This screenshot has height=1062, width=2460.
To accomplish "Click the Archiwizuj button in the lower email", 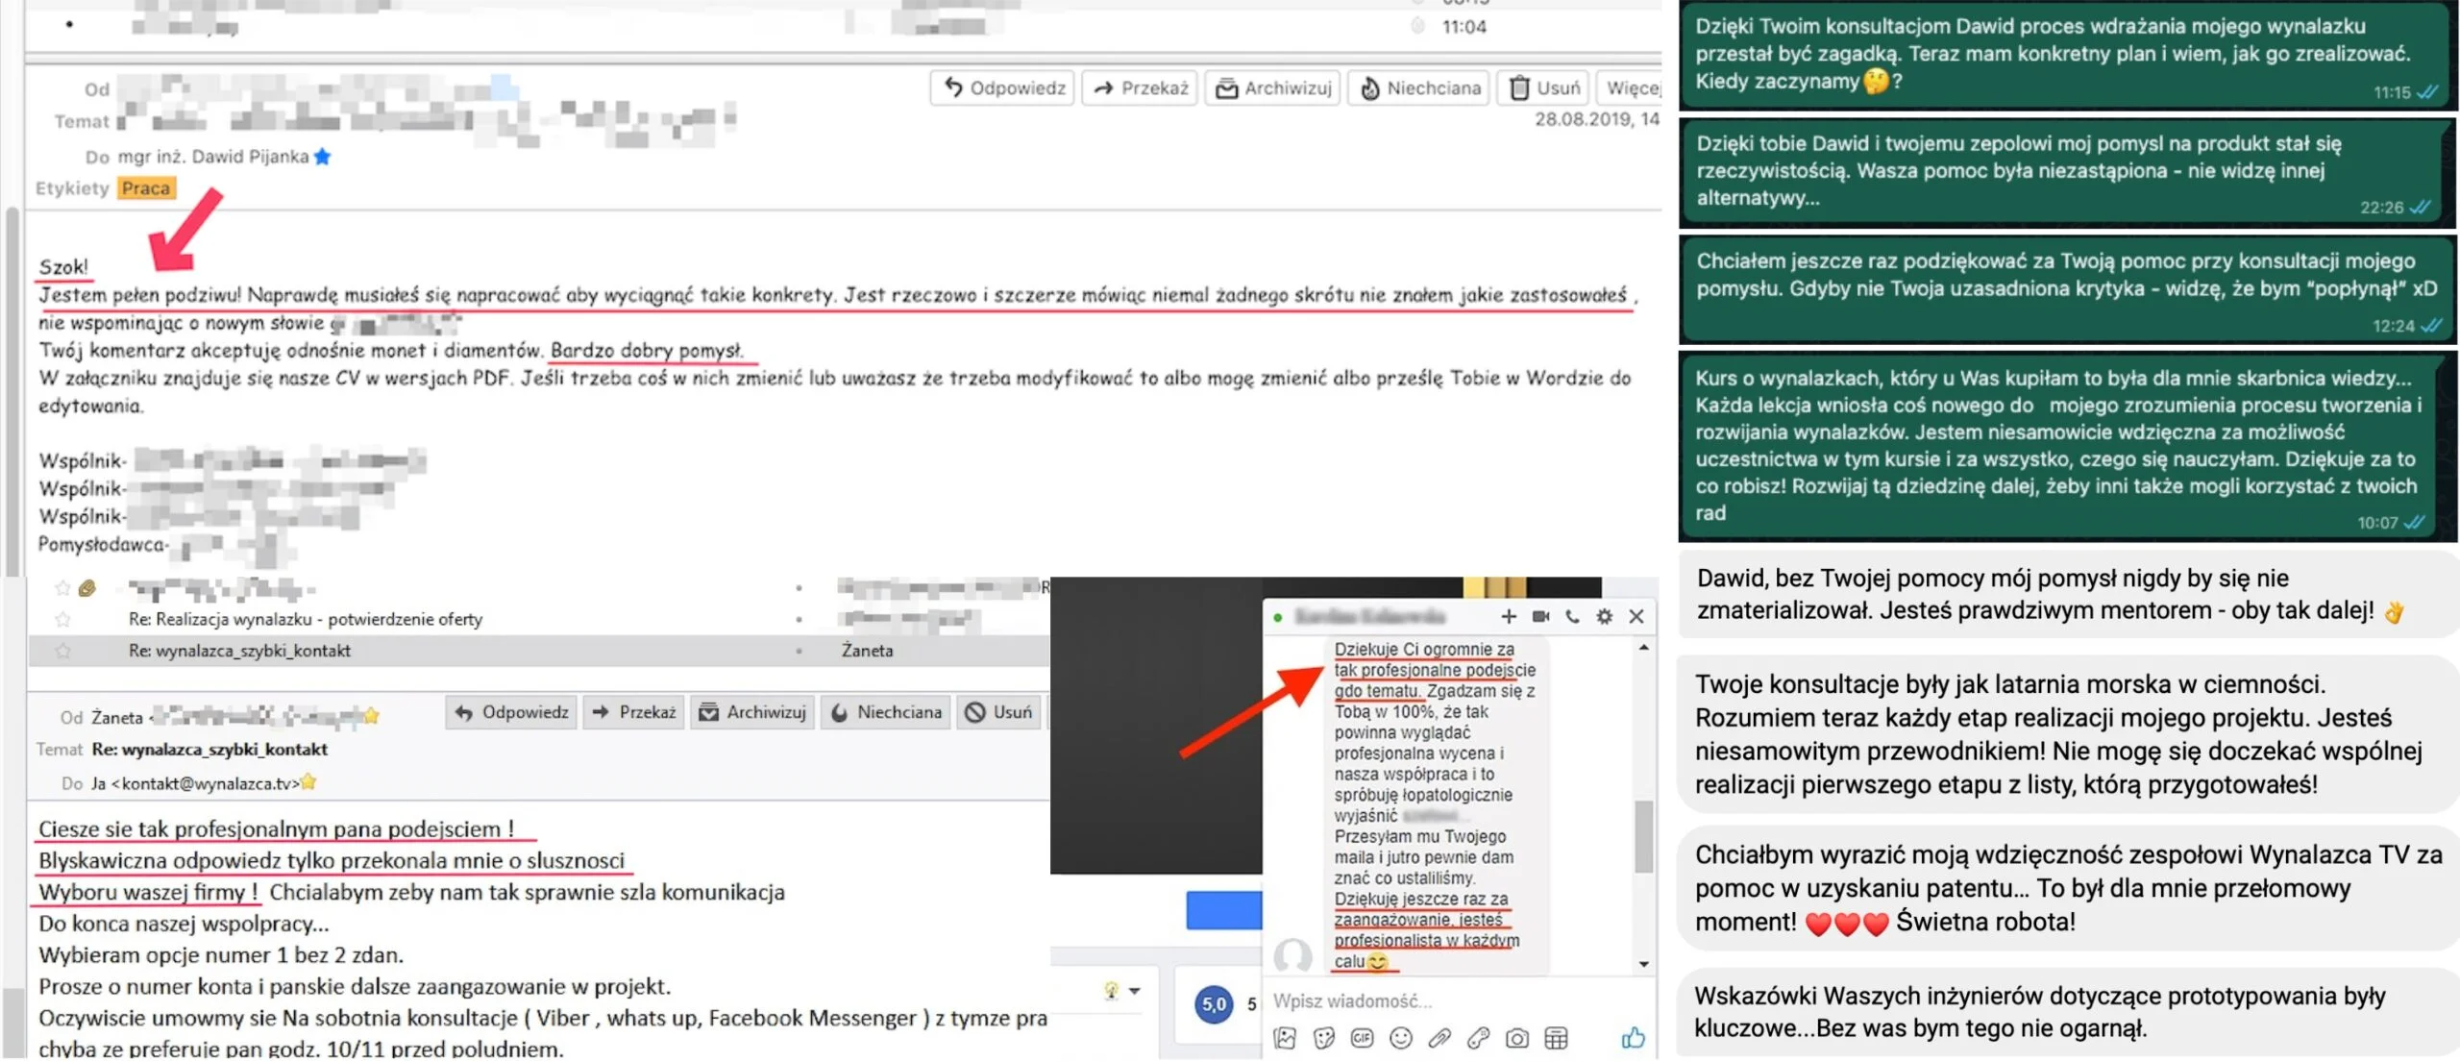I will point(753,712).
